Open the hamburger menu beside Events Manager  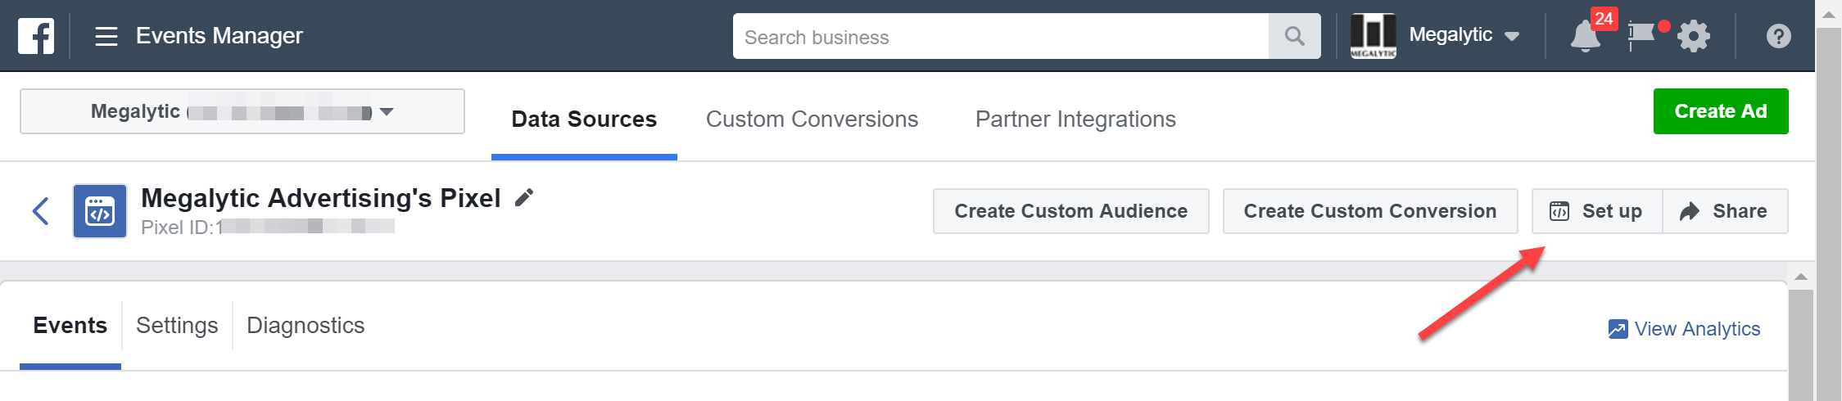point(106,36)
